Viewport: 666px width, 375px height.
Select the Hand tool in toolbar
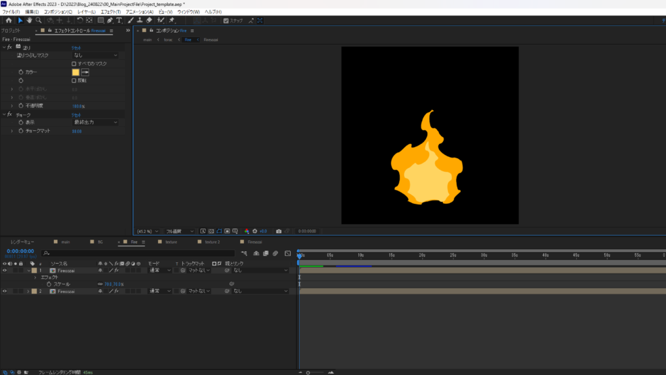[x=29, y=20]
